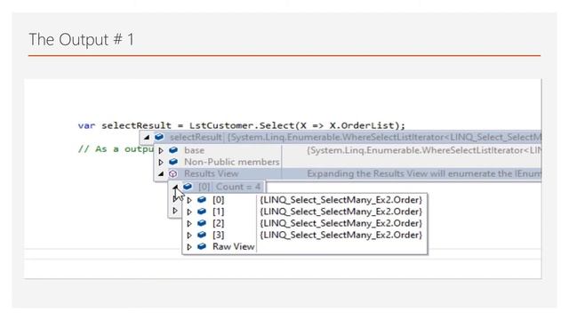Select the Non-Public members label
569x320 pixels.
coord(232,162)
